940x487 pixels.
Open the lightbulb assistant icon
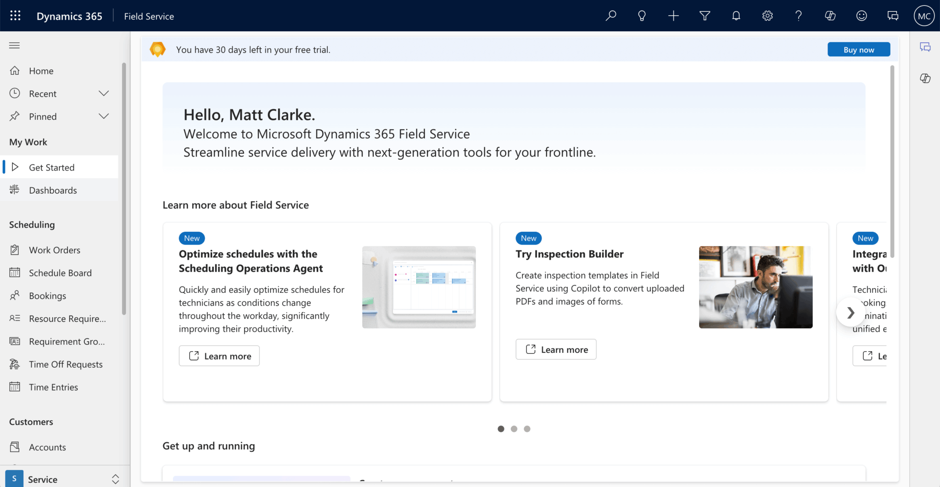(x=642, y=16)
